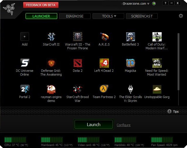Select the Battlefield 3 icon
187x148 pixels.
click(130, 37)
